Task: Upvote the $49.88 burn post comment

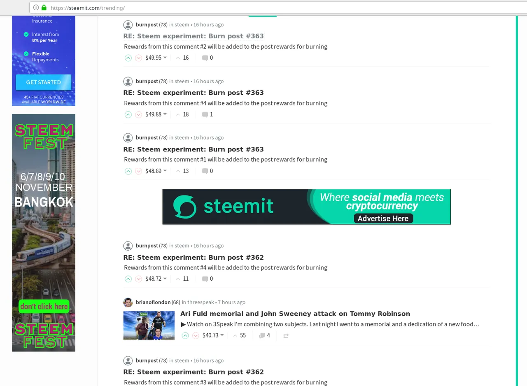Action: pyautogui.click(x=128, y=114)
